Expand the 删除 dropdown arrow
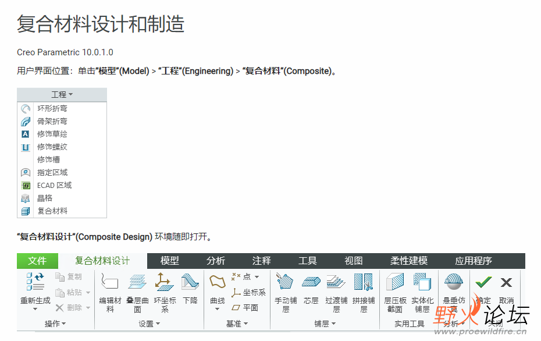 click(x=88, y=308)
